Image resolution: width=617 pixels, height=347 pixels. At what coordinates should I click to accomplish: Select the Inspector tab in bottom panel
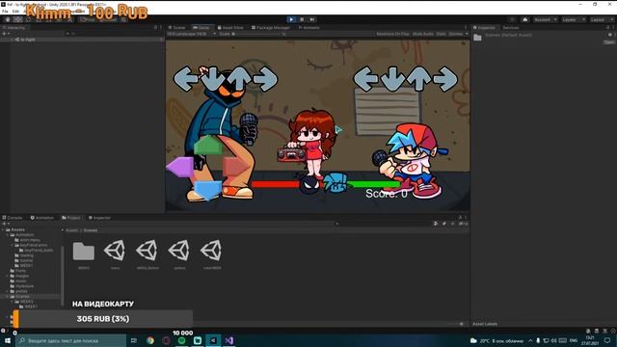pyautogui.click(x=99, y=218)
